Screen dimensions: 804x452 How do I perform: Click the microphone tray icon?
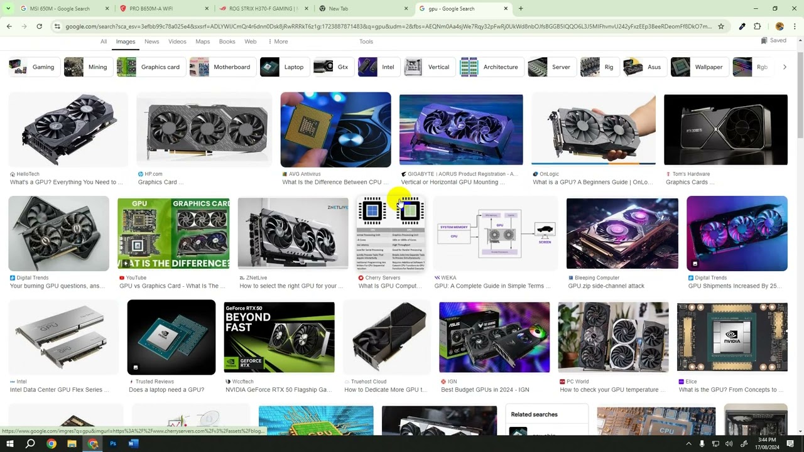[702, 444]
